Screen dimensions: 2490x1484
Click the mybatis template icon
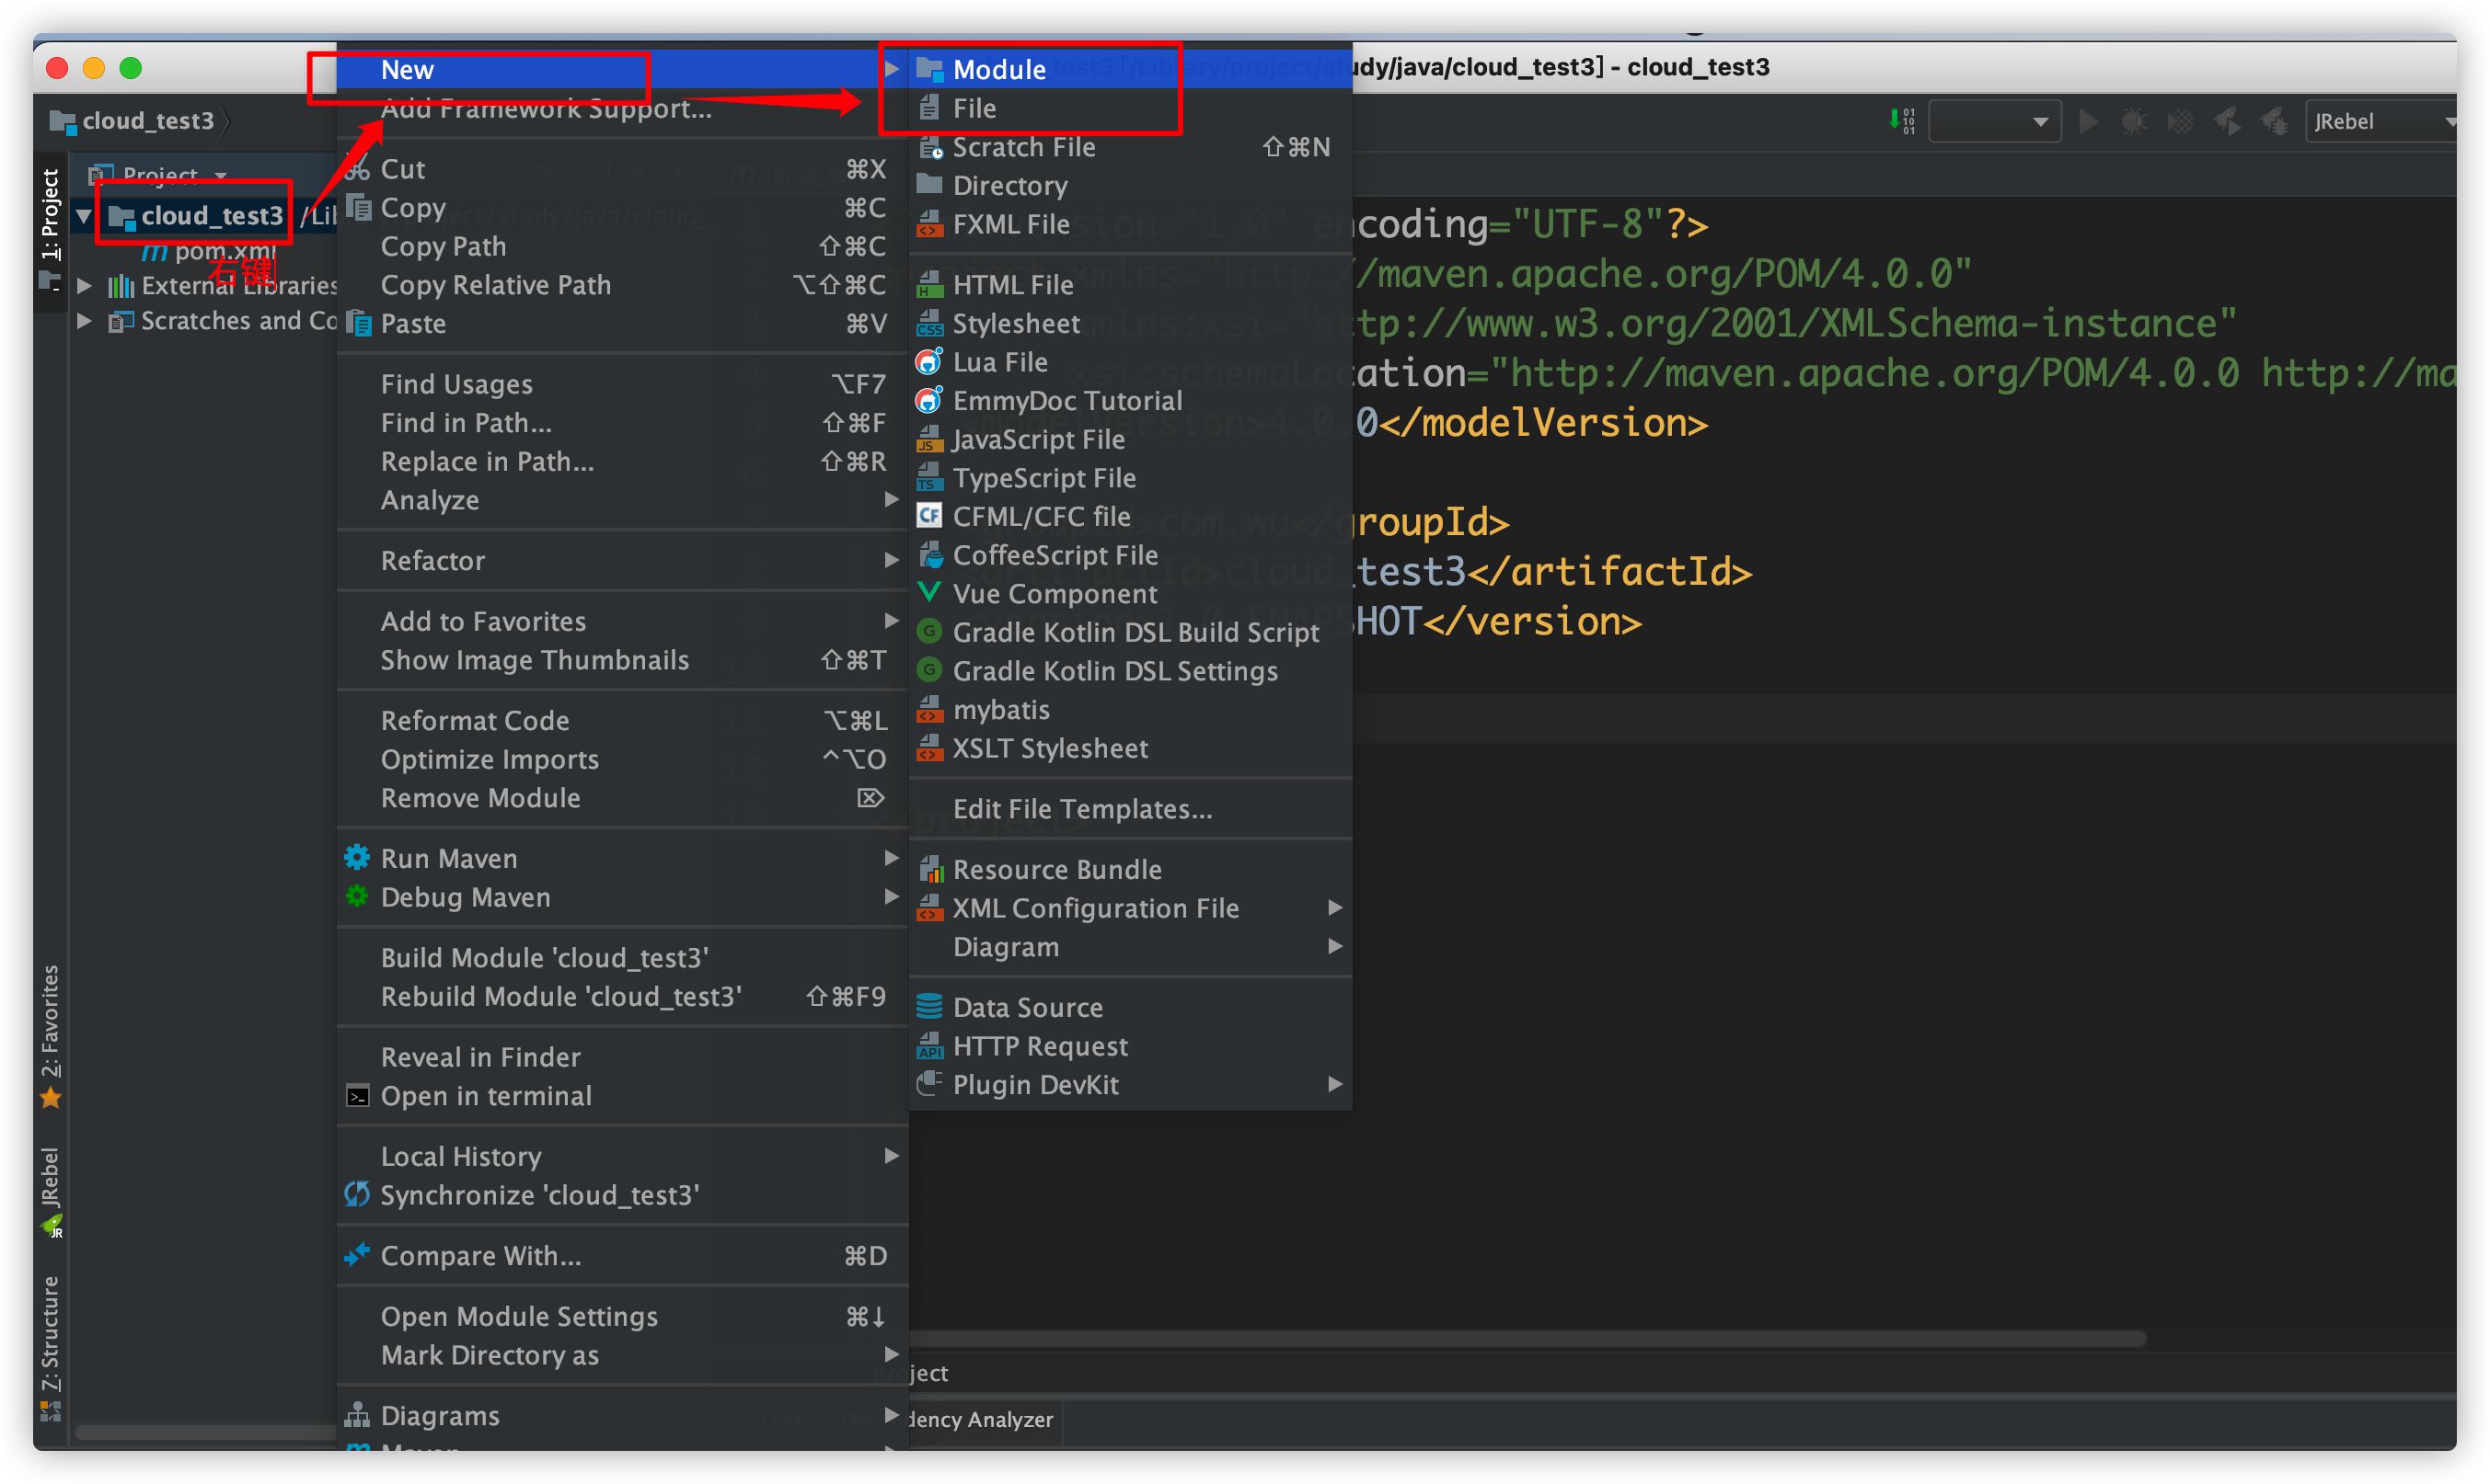929,709
